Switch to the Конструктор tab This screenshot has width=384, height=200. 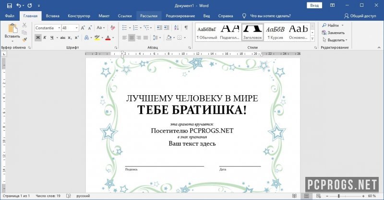[x=79, y=16]
